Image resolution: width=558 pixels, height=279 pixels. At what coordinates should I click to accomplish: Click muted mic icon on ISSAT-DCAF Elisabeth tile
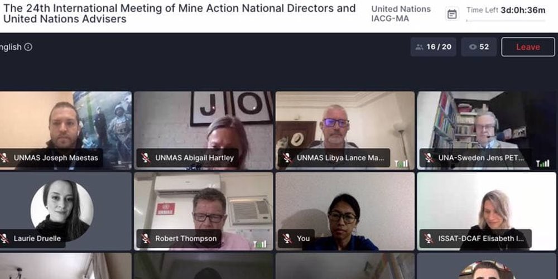[x=429, y=238]
